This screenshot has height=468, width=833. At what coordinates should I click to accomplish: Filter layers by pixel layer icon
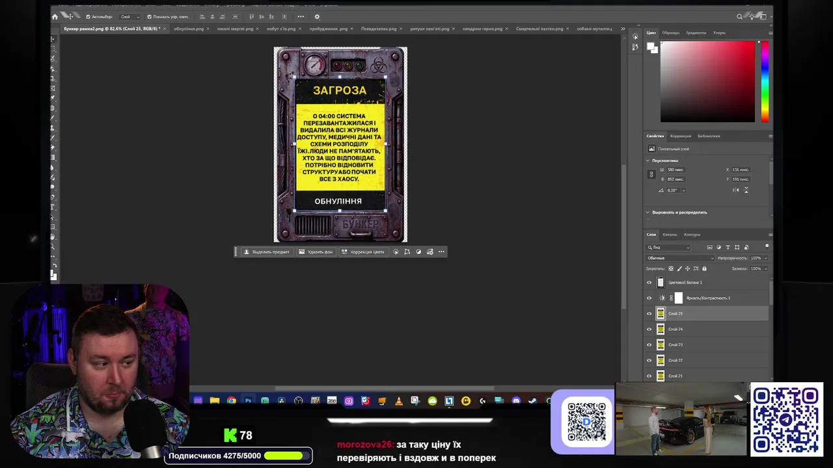click(x=709, y=247)
